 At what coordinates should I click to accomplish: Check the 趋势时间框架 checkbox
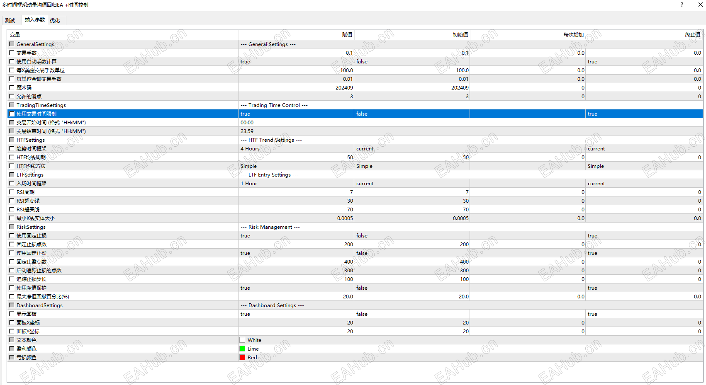[x=12, y=148]
